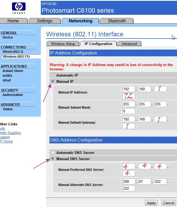Open the Bluetooth tab

pos(117,21)
